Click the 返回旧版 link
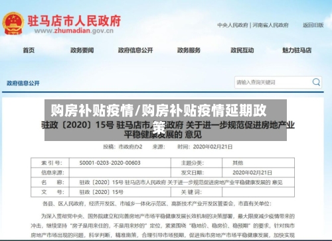The image size is (332, 241). 313,25
